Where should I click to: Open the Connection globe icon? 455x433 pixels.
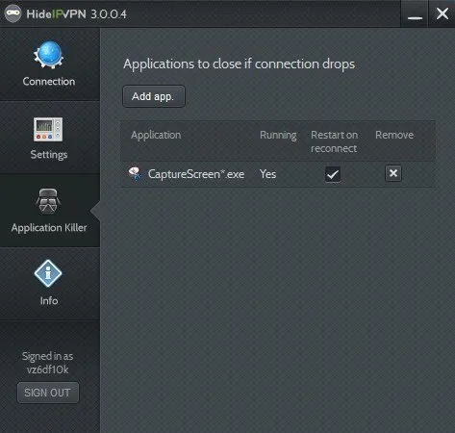click(49, 55)
